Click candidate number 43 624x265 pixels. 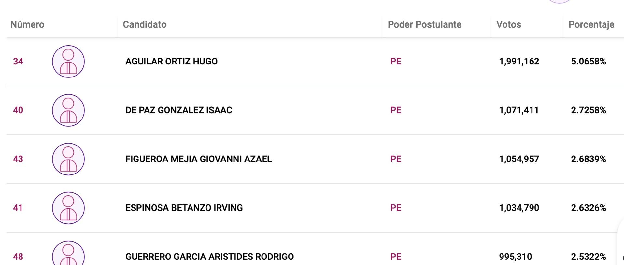(18, 159)
